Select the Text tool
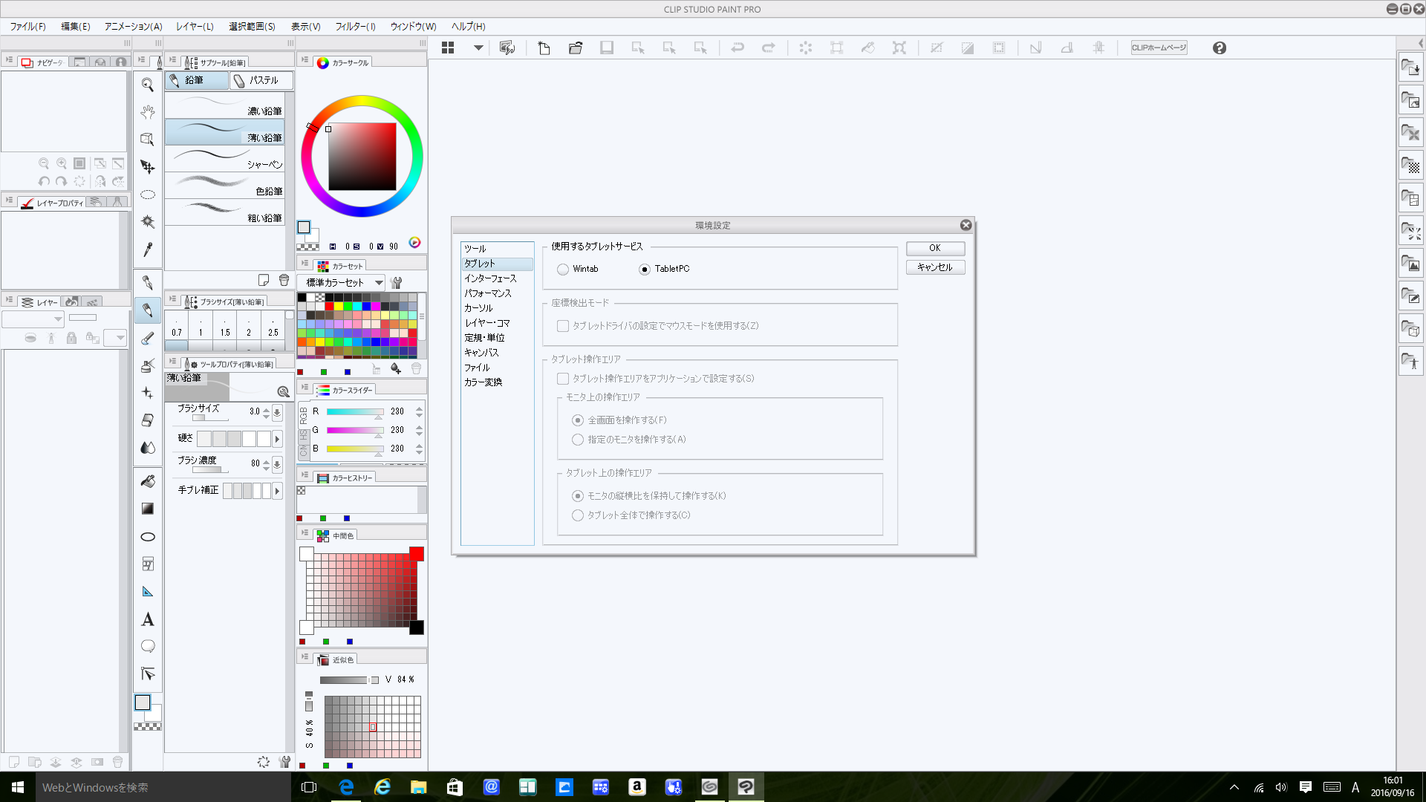Screen dimensions: 1426x802 pyautogui.click(x=148, y=619)
